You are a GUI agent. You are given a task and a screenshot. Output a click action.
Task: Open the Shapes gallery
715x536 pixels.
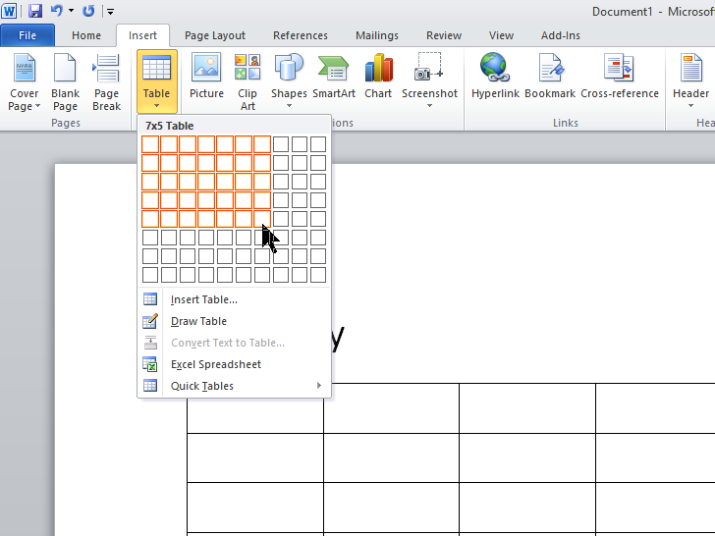point(289,80)
